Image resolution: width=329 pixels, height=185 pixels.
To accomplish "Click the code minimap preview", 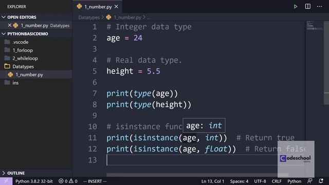I will pyautogui.click(x=314, y=26).
